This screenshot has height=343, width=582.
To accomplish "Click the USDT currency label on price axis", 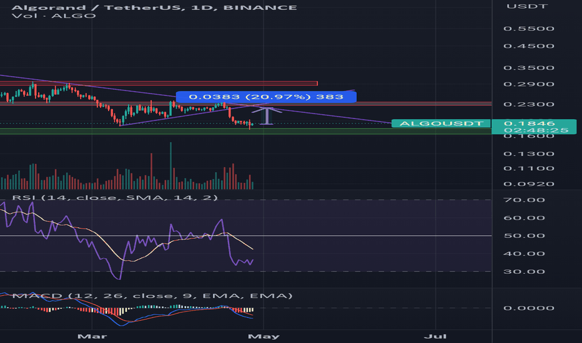I will (527, 6).
